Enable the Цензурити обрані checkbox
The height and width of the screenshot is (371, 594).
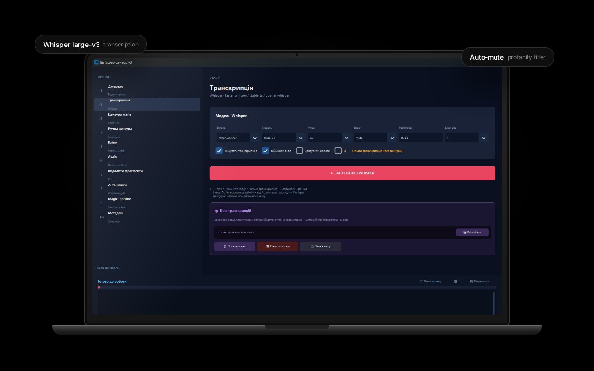point(299,151)
